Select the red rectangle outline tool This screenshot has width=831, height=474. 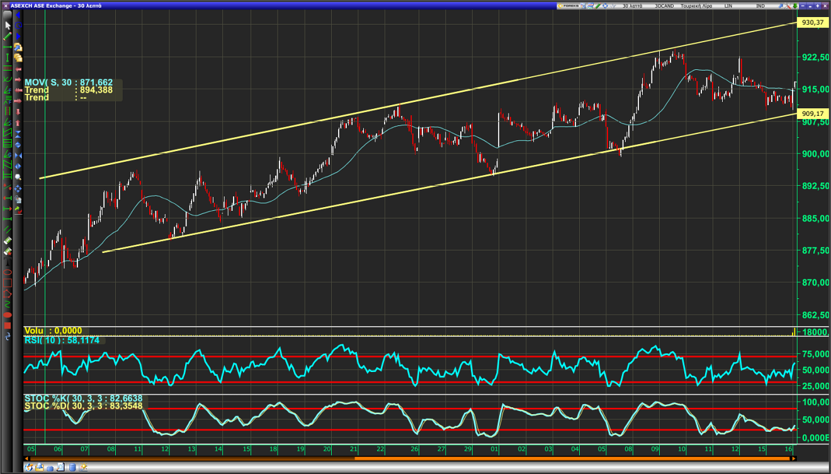coord(8,283)
